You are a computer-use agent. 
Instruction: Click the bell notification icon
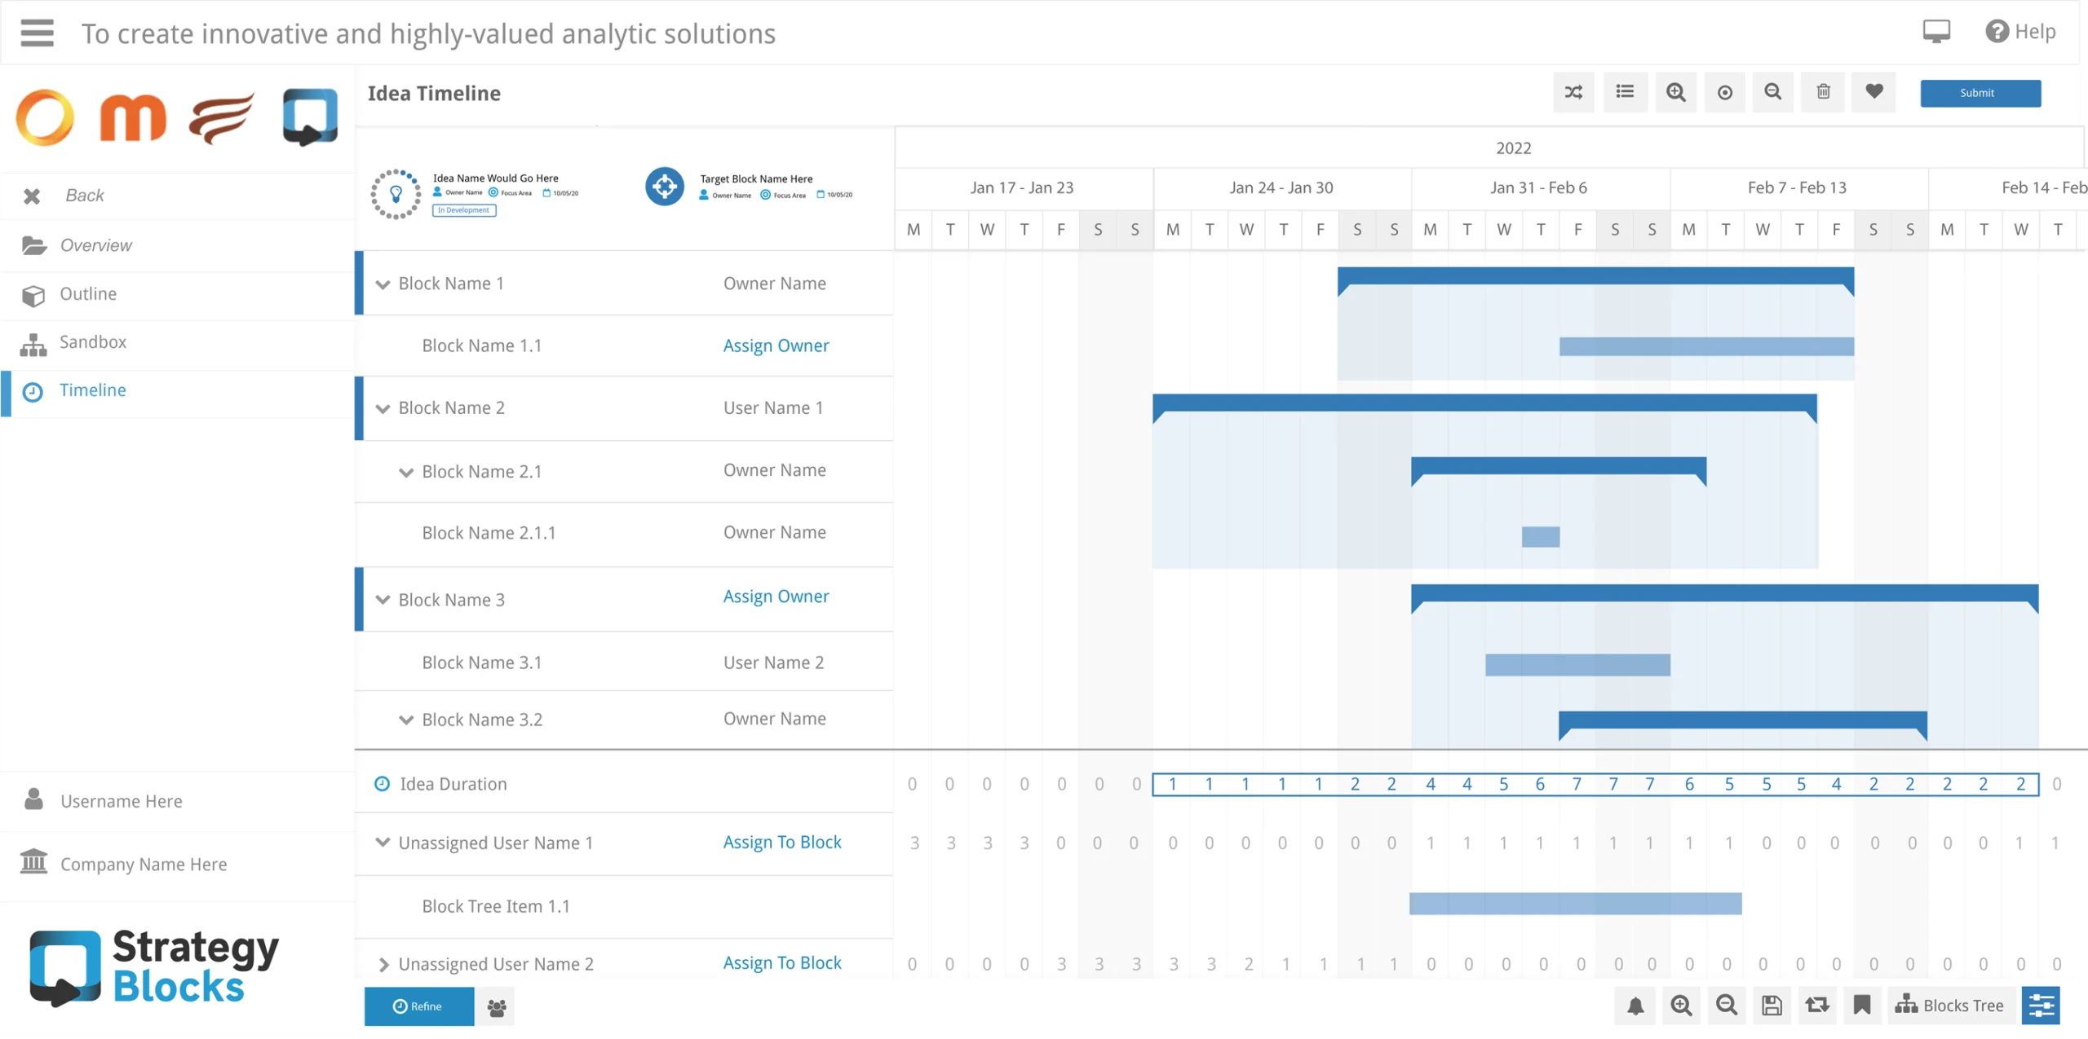pyautogui.click(x=1635, y=1006)
